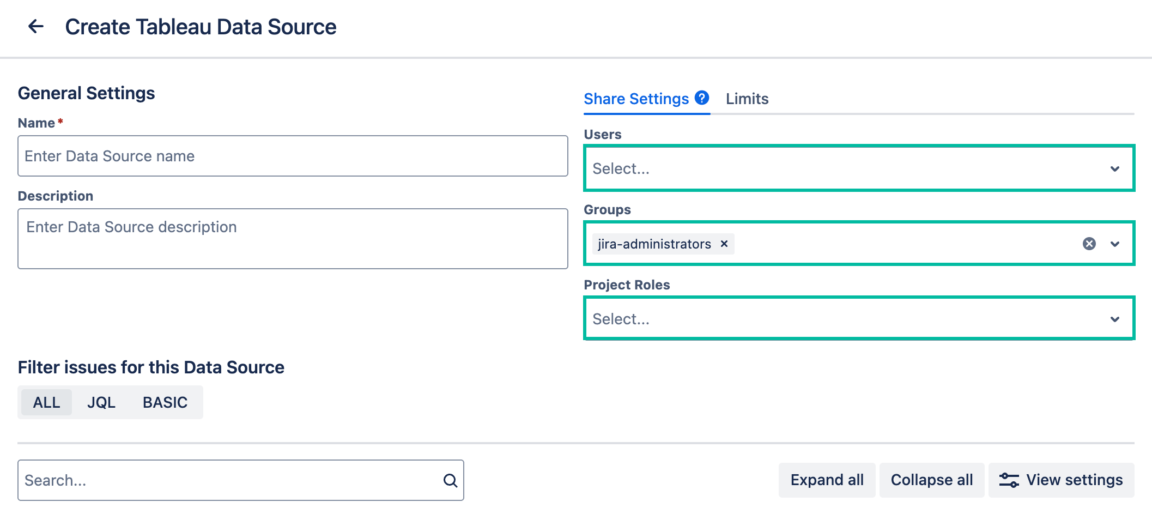The image size is (1152, 520).
Task: Expand the Users dropdown chevron
Action: tap(1115, 168)
